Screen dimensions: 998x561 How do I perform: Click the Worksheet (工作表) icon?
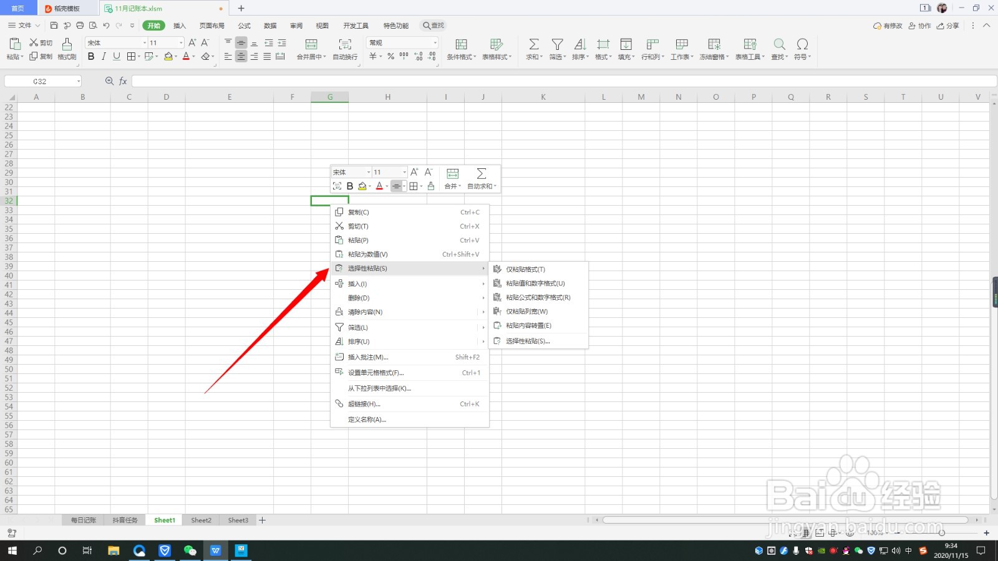pos(682,44)
